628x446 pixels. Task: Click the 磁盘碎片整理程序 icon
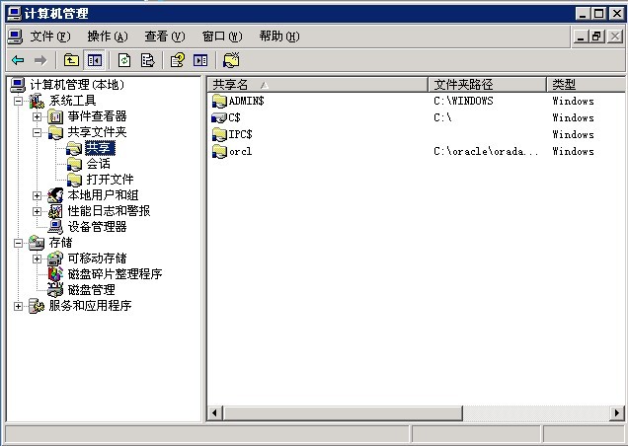coord(55,274)
